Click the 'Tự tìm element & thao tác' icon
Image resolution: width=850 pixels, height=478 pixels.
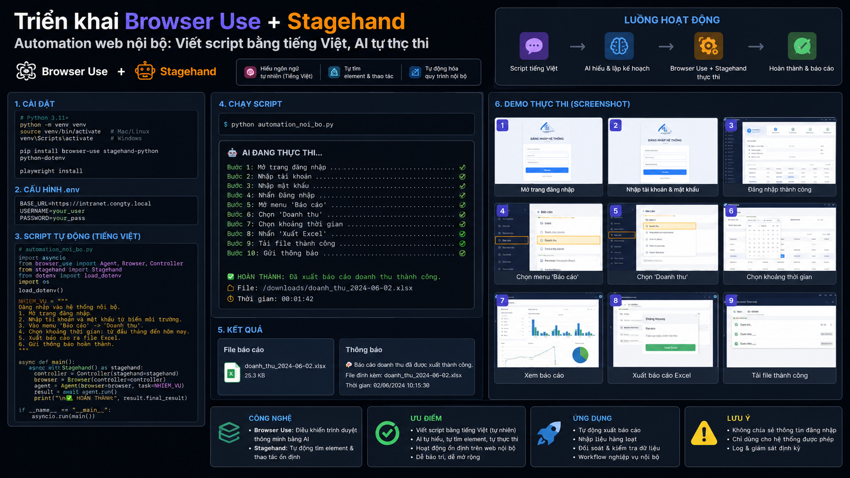click(334, 72)
